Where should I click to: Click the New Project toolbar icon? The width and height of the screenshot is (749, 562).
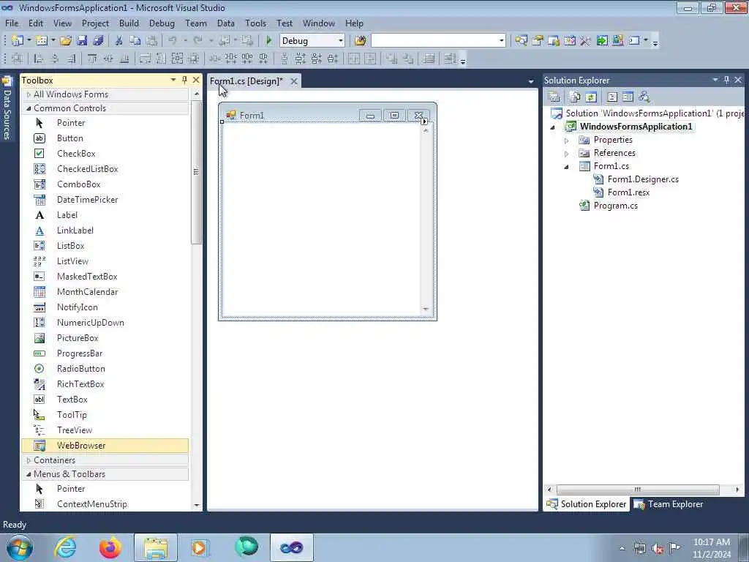pyautogui.click(x=17, y=41)
